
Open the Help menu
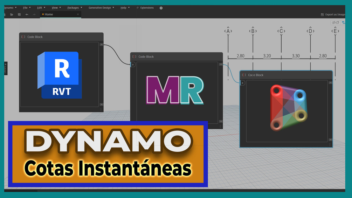[x=125, y=8]
